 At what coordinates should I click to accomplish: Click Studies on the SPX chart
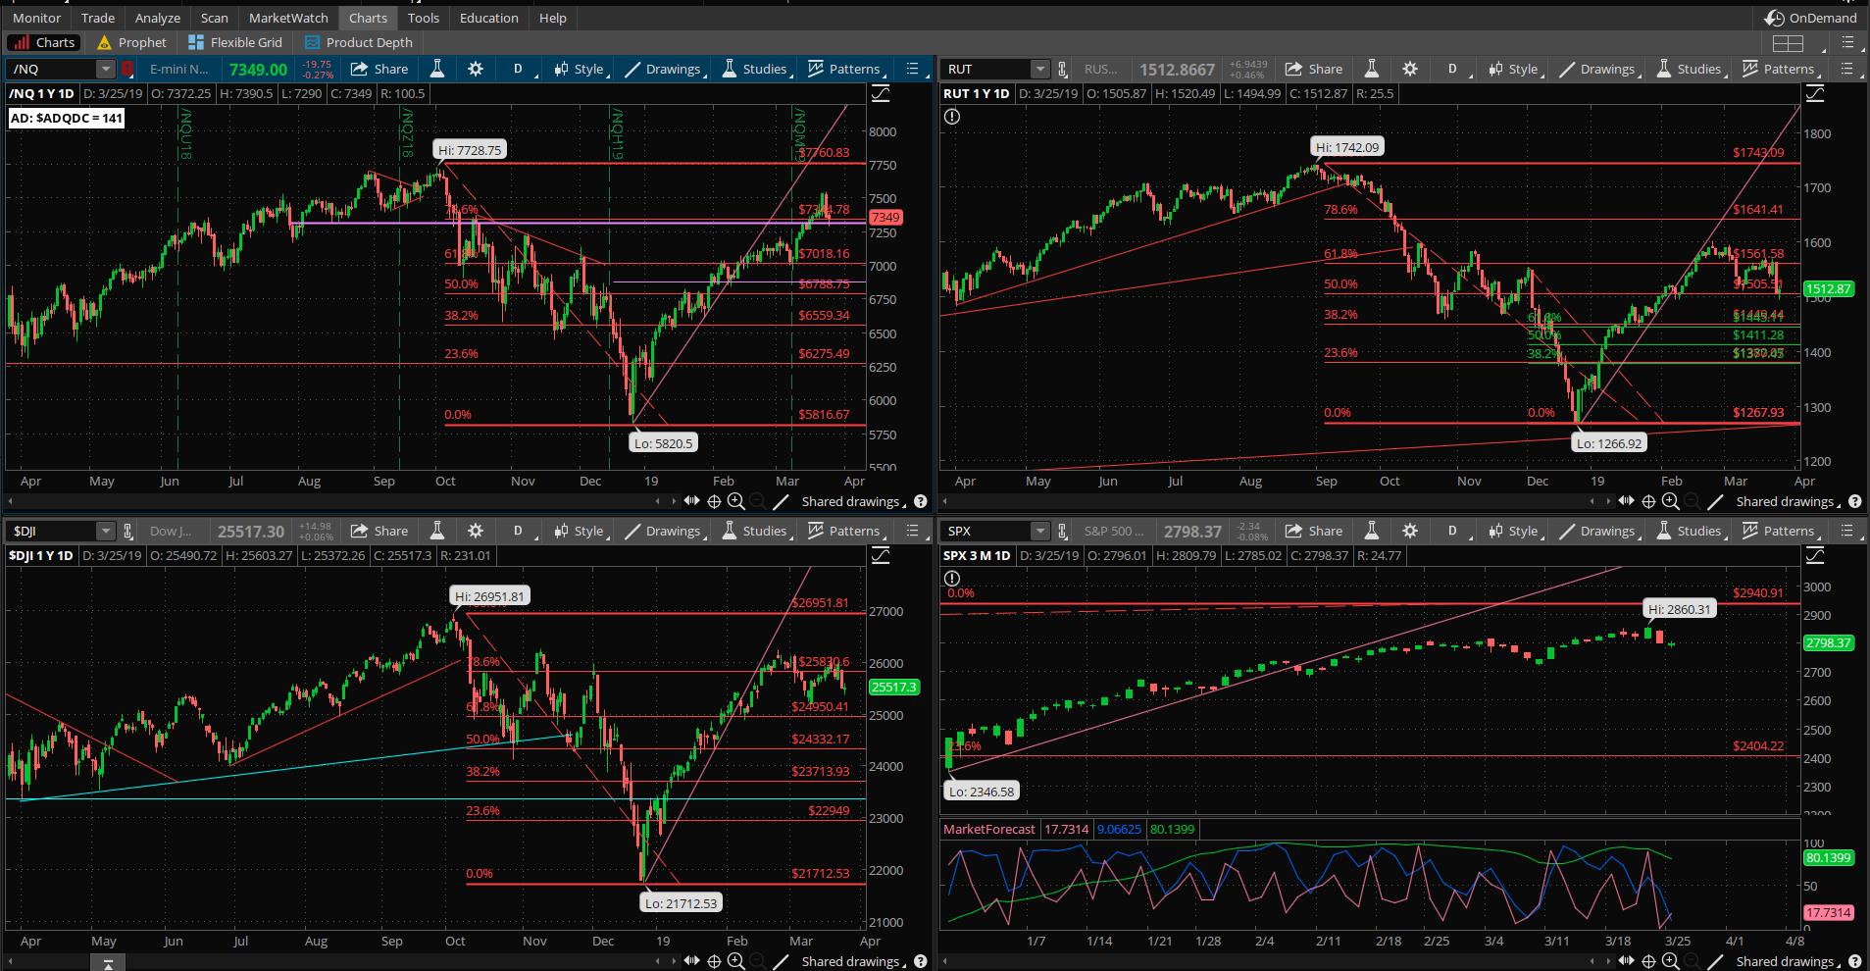point(1689,531)
